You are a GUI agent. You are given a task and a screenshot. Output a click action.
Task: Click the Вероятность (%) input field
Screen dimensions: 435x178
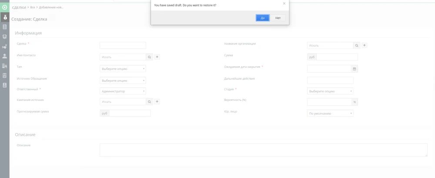tap(329, 102)
